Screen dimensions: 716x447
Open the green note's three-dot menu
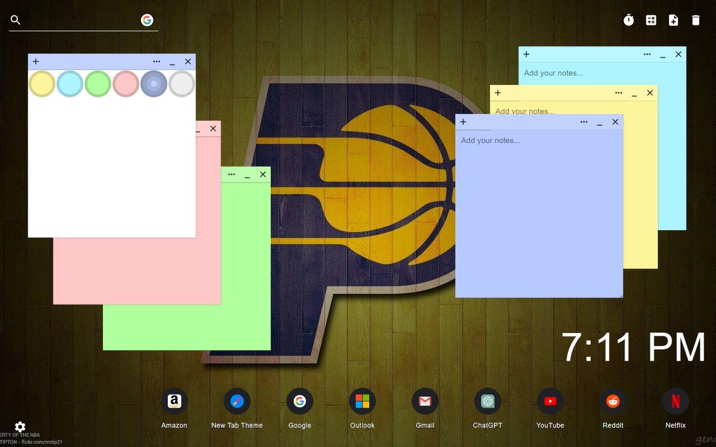(x=232, y=174)
